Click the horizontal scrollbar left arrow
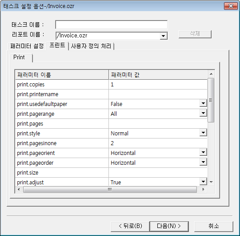 point(19,189)
